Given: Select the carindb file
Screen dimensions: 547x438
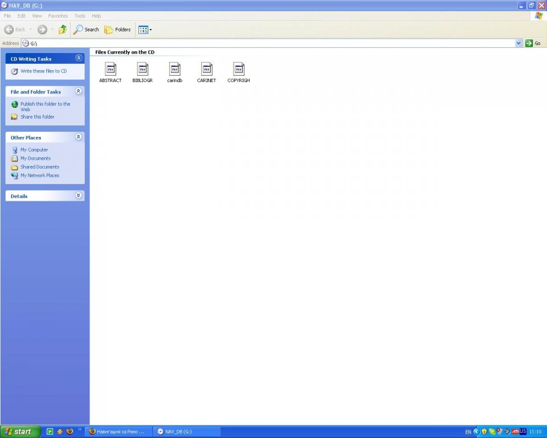Looking at the screenshot, I should (x=174, y=69).
